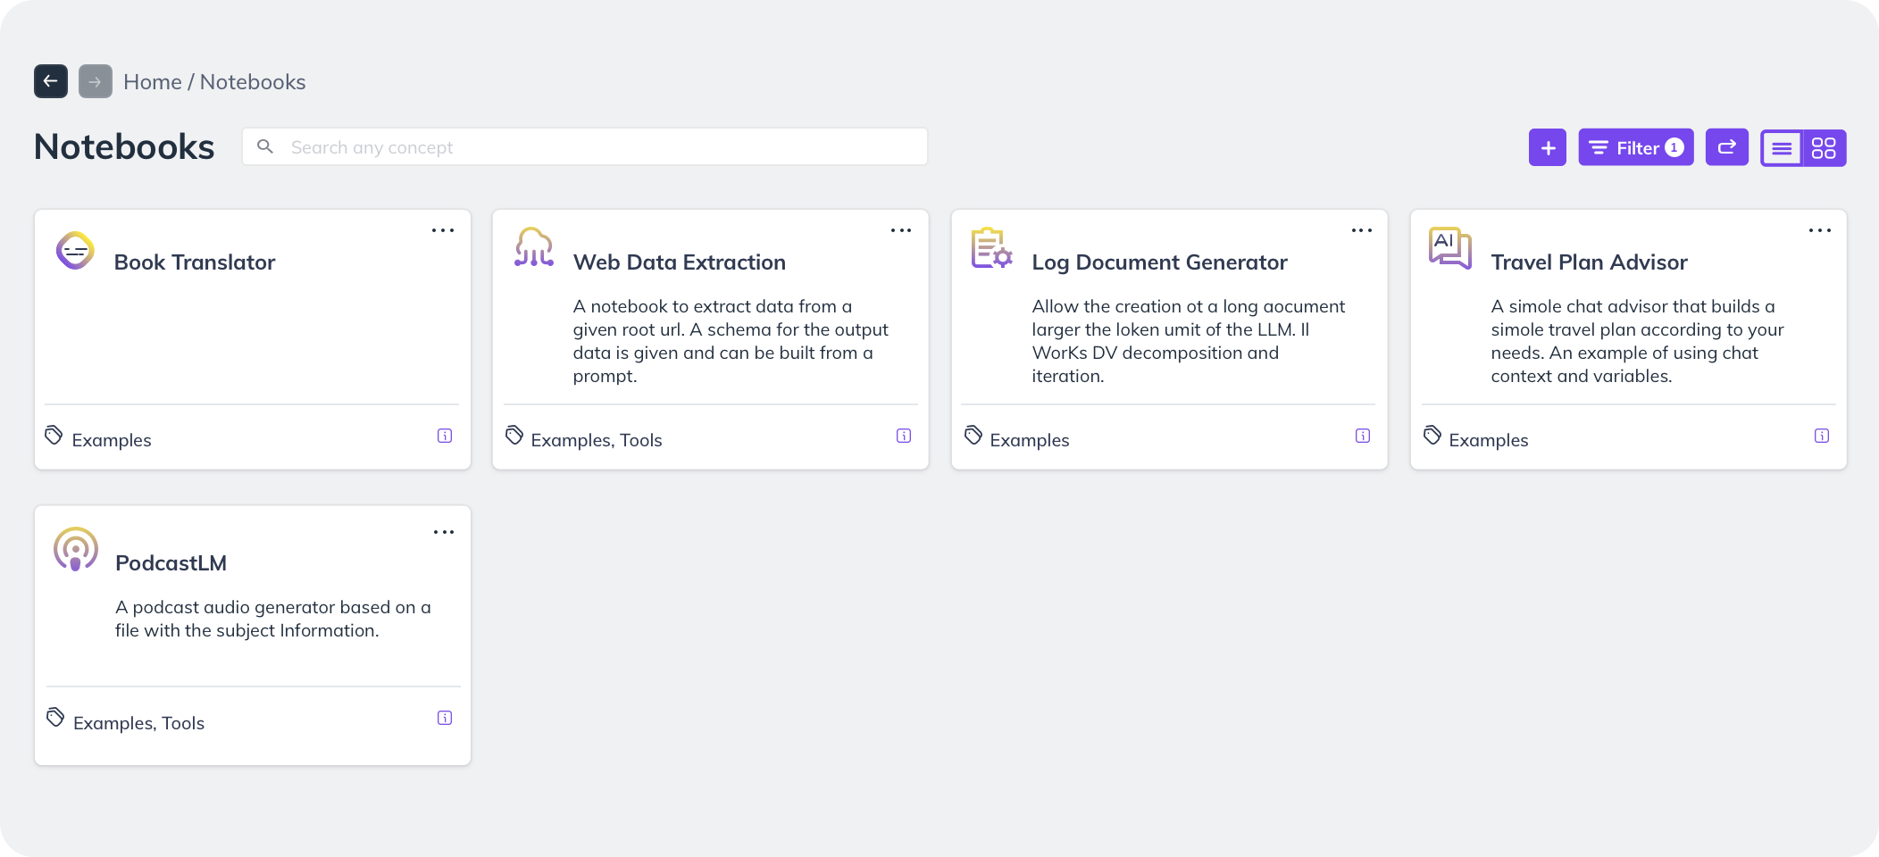Click the info icon on Travel Plan Advisor card
Screen dimensions: 1879x857
[1822, 436]
